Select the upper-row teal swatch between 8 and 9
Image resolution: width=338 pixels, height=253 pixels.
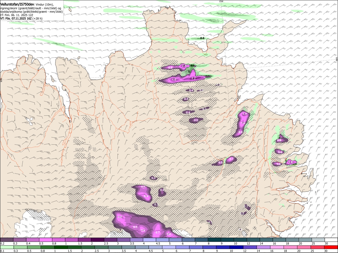(x=214, y=240)
